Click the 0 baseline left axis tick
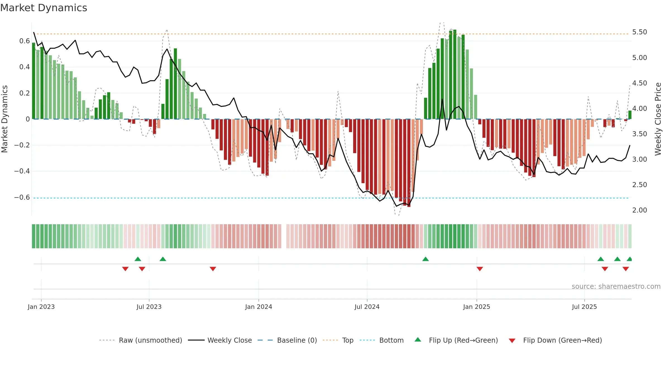Screen dimensions: 670x377 28,119
